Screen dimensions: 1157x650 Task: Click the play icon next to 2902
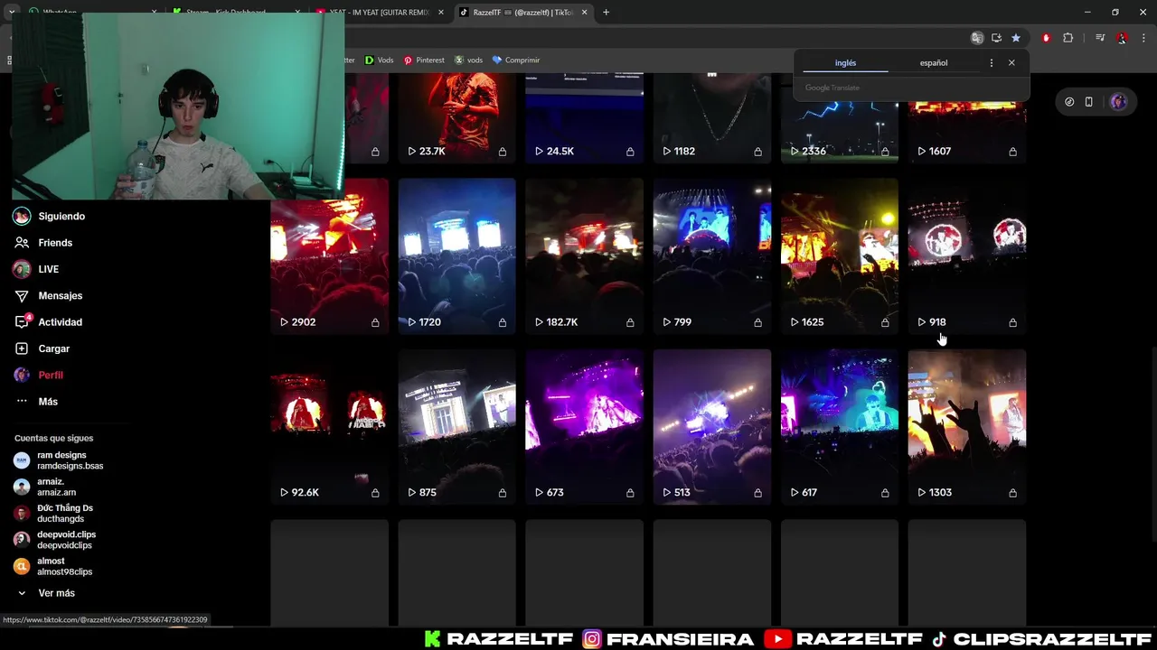coord(284,322)
